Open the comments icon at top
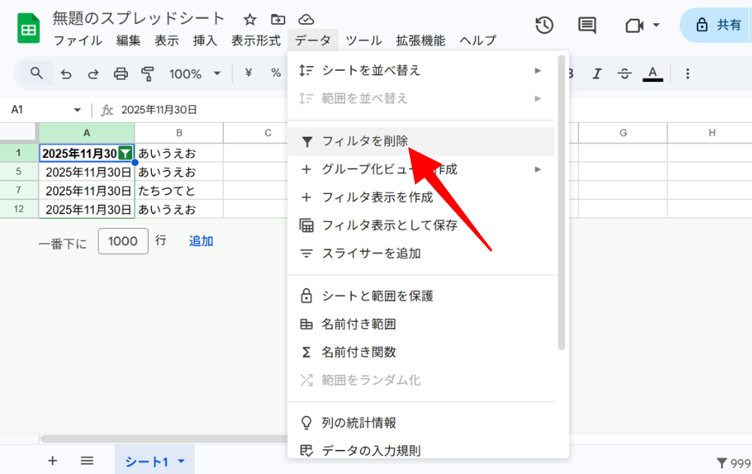The image size is (752, 474). (x=587, y=25)
